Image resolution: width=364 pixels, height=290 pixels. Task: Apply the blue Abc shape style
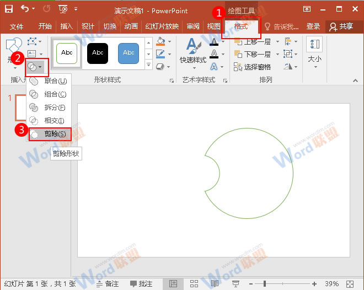coord(129,53)
